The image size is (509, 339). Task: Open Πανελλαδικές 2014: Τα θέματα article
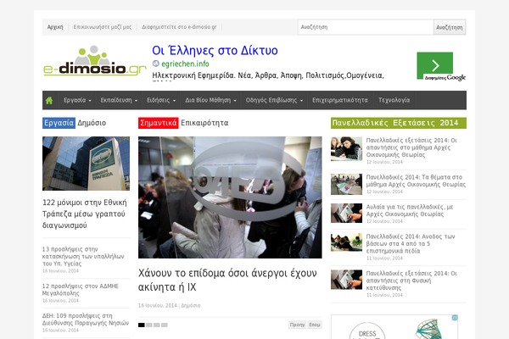[x=416, y=181]
